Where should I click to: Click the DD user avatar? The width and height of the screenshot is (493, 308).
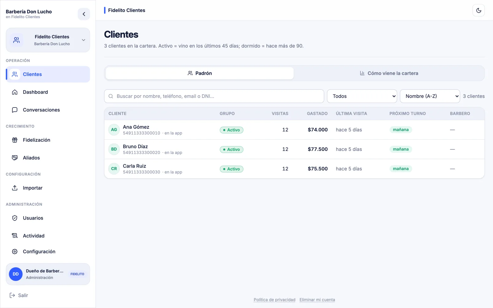[x=16, y=274]
